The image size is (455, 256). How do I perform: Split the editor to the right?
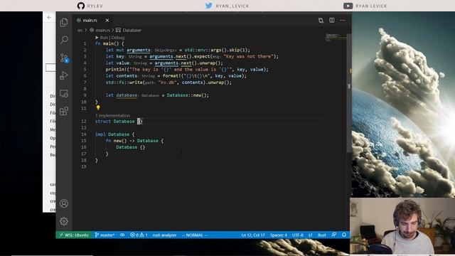(332, 20)
